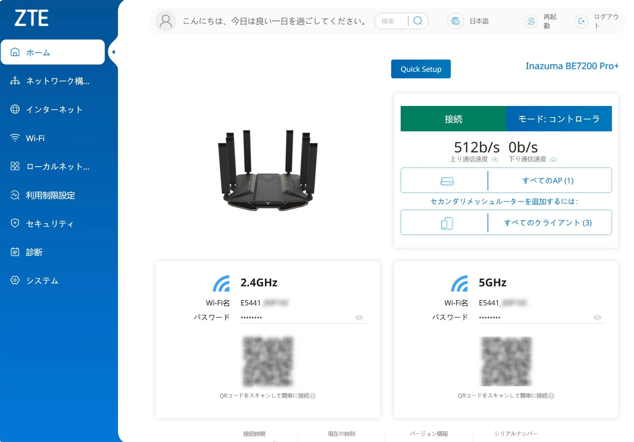Open the システム settings menu
This screenshot has width=634, height=442.
click(x=42, y=280)
